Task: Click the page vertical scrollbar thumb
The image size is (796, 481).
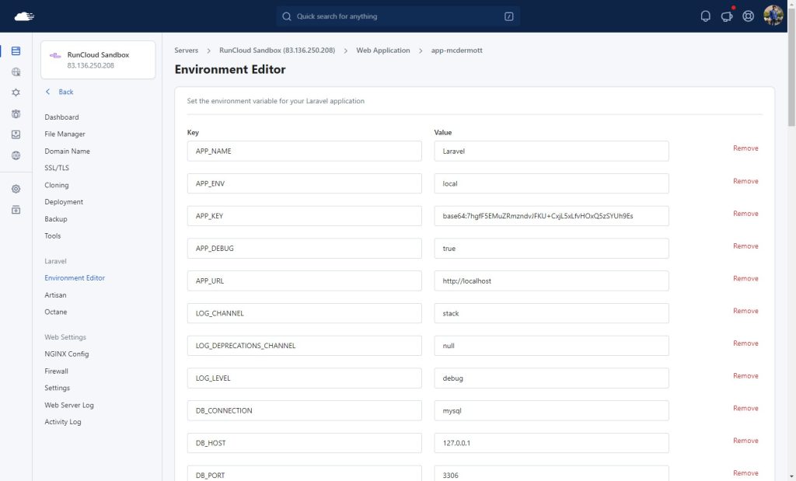Action: click(791, 66)
